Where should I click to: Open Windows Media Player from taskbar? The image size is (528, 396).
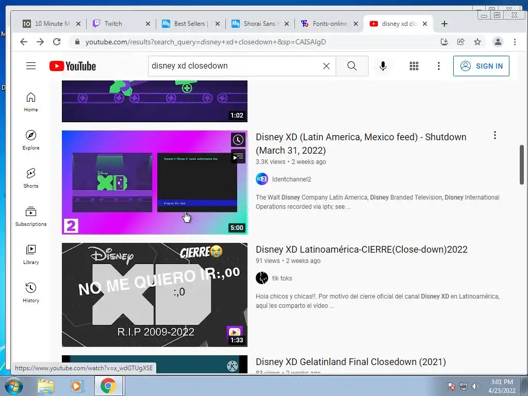77,386
